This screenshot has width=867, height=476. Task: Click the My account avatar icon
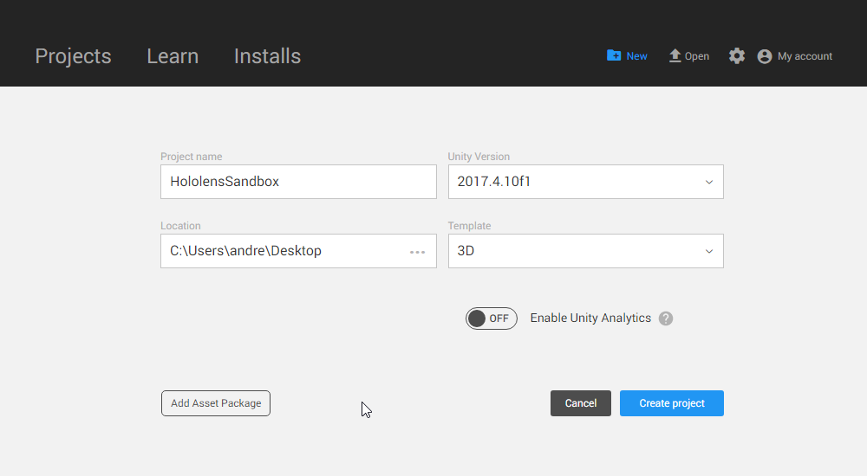coord(765,56)
